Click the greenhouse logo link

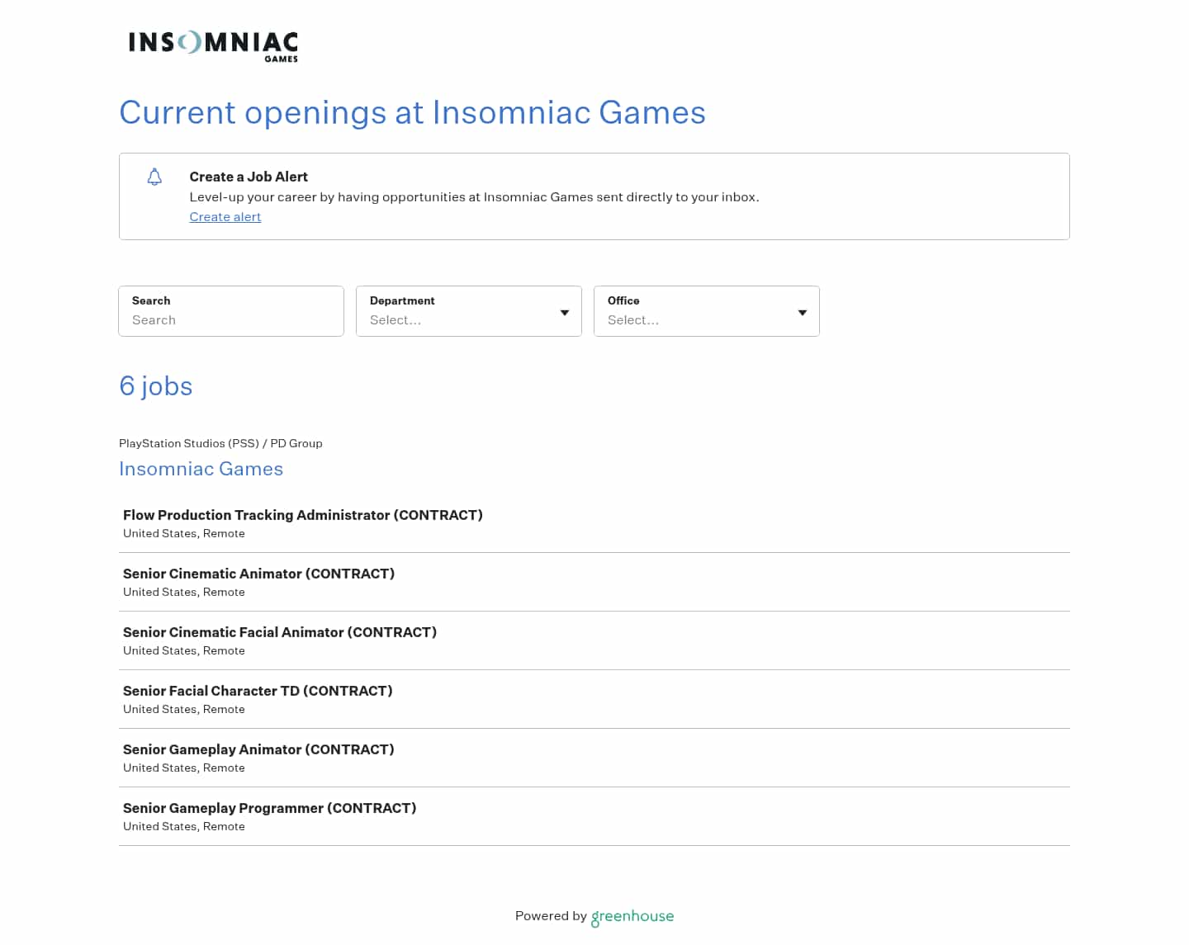tap(632, 917)
